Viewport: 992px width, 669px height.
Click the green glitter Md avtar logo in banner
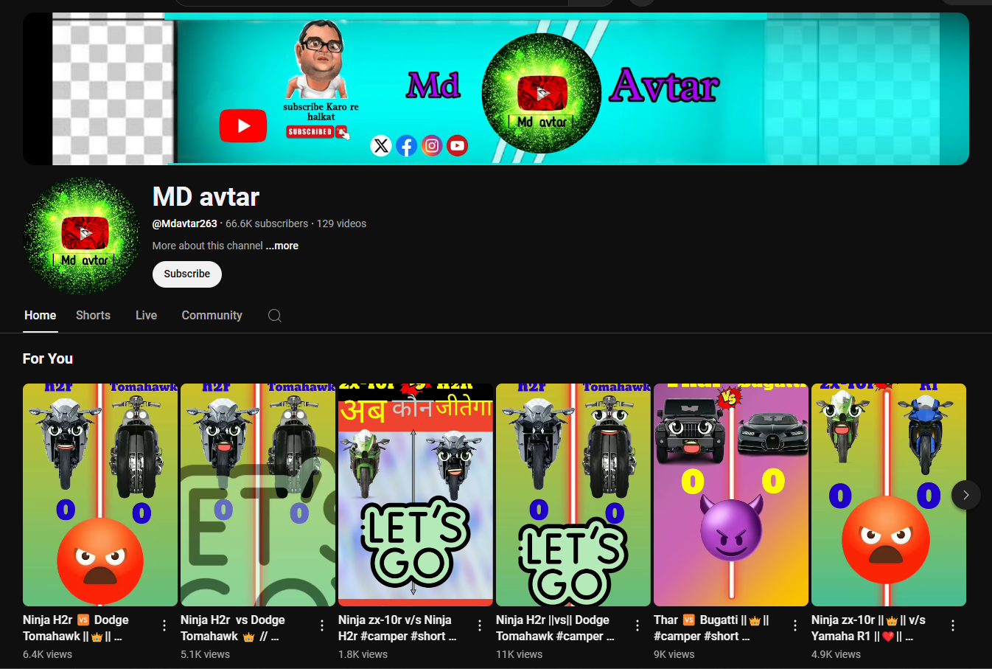pos(542,94)
